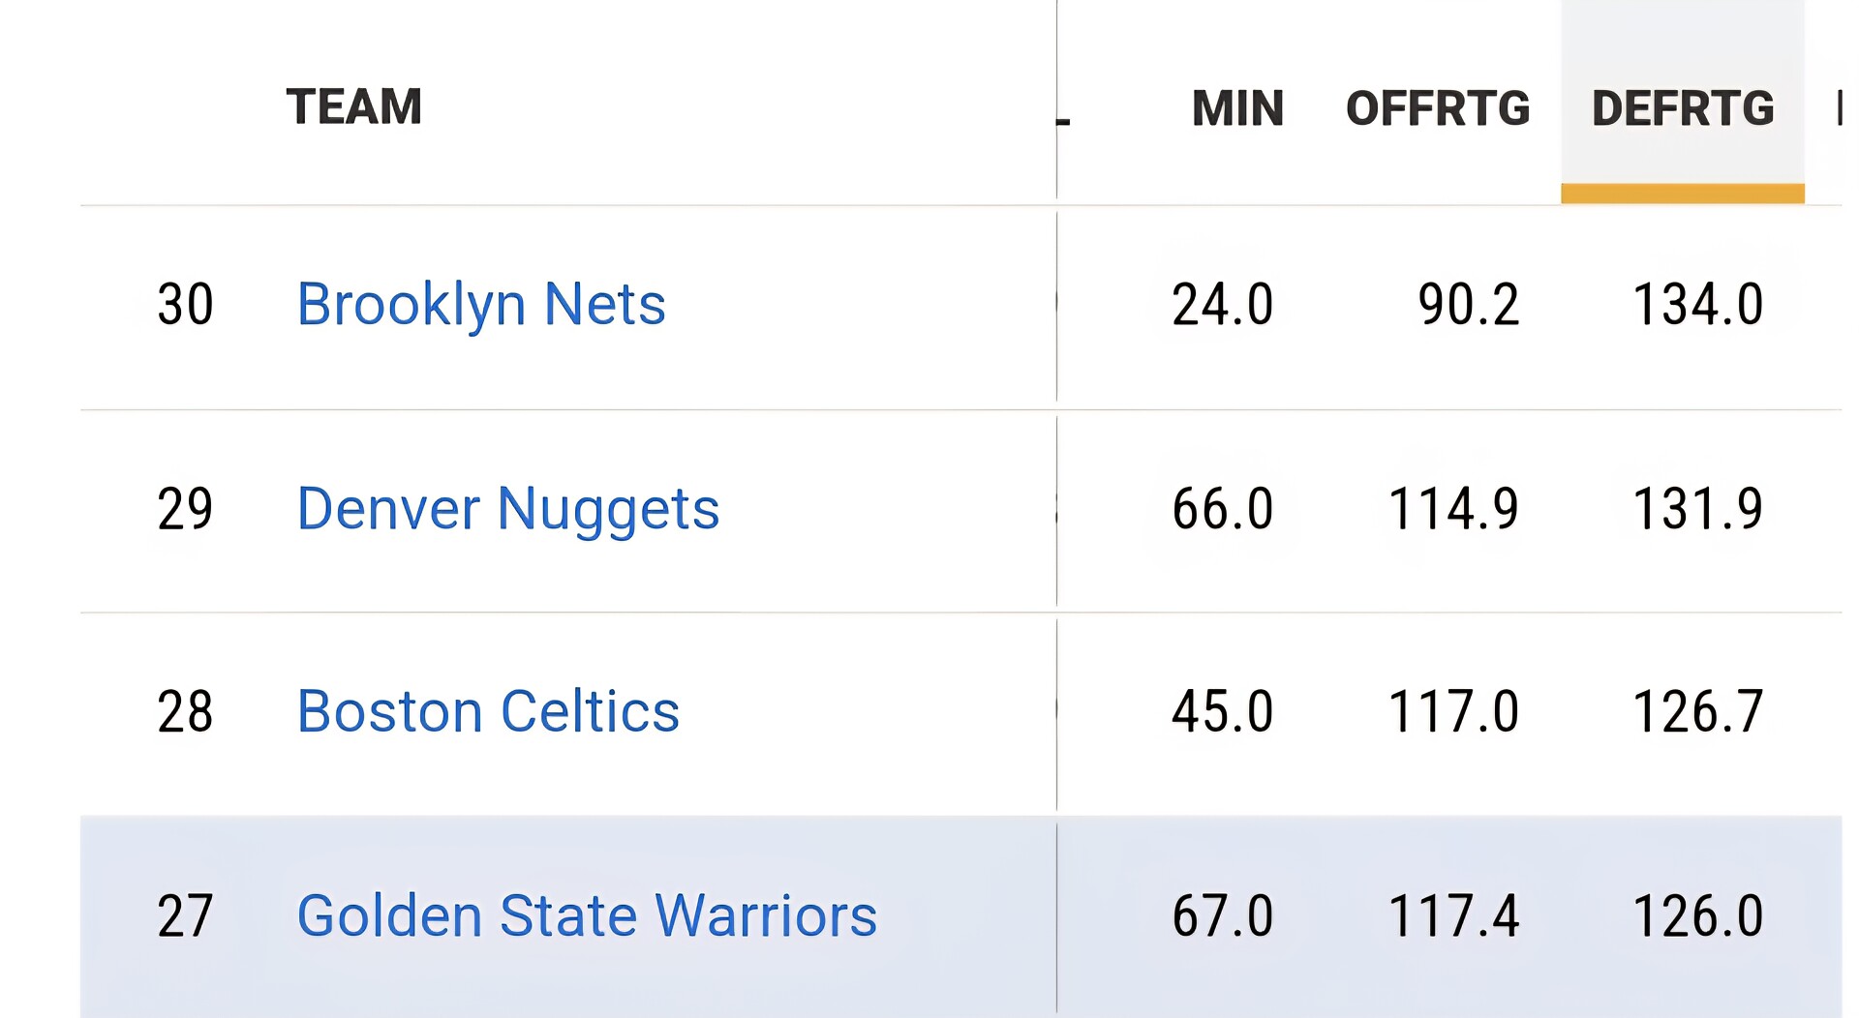Click Boston Celtics defensive rating 126.7
This screenshot has width=1859, height=1018.
pyautogui.click(x=1698, y=712)
